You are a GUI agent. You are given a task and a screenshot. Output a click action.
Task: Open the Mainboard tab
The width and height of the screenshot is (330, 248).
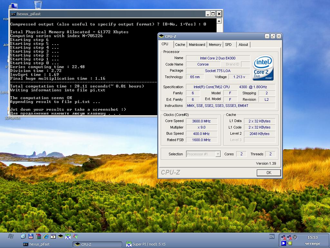[197, 45]
